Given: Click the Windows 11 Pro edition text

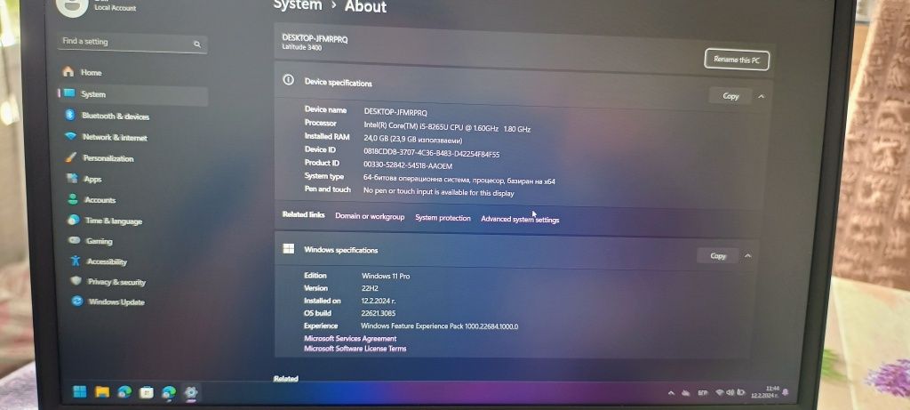Looking at the screenshot, I should click(386, 276).
